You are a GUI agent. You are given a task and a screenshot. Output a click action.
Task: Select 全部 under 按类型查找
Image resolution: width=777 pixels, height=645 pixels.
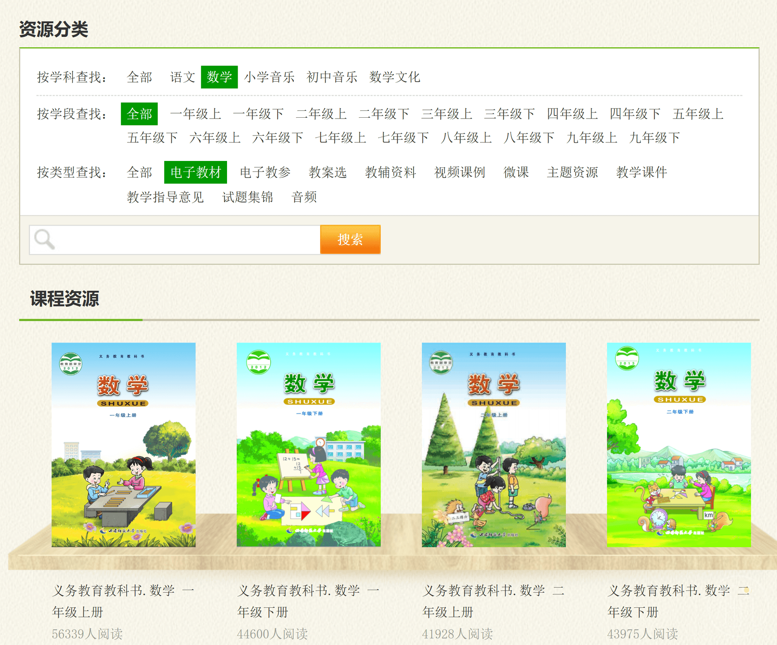[x=140, y=172]
